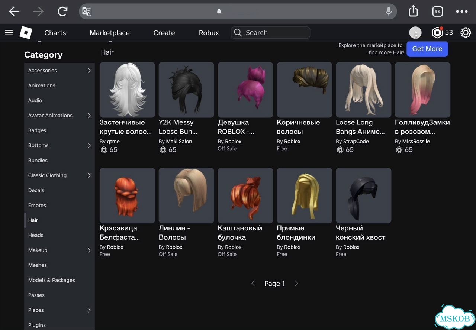Open the qtme creator link
Image resolution: width=476 pixels, height=330 pixels.
[x=113, y=142]
